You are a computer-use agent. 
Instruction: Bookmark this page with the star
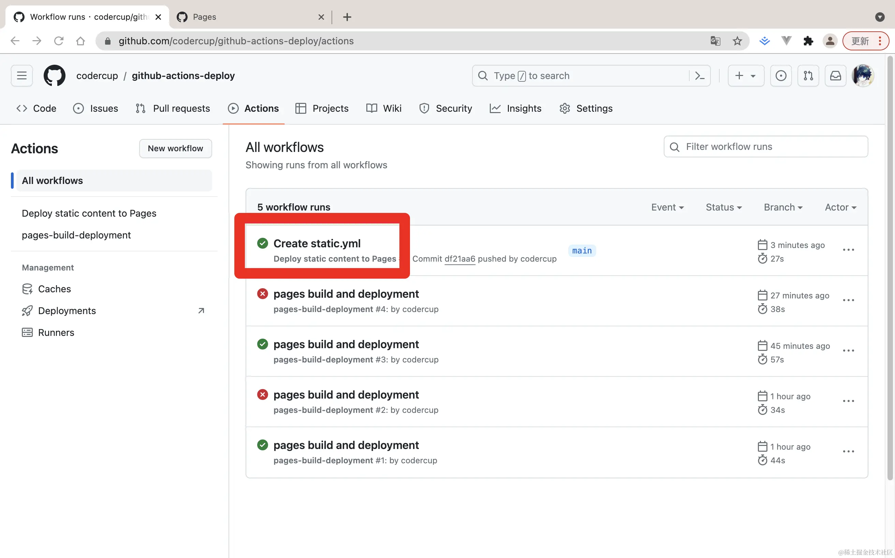tap(737, 41)
